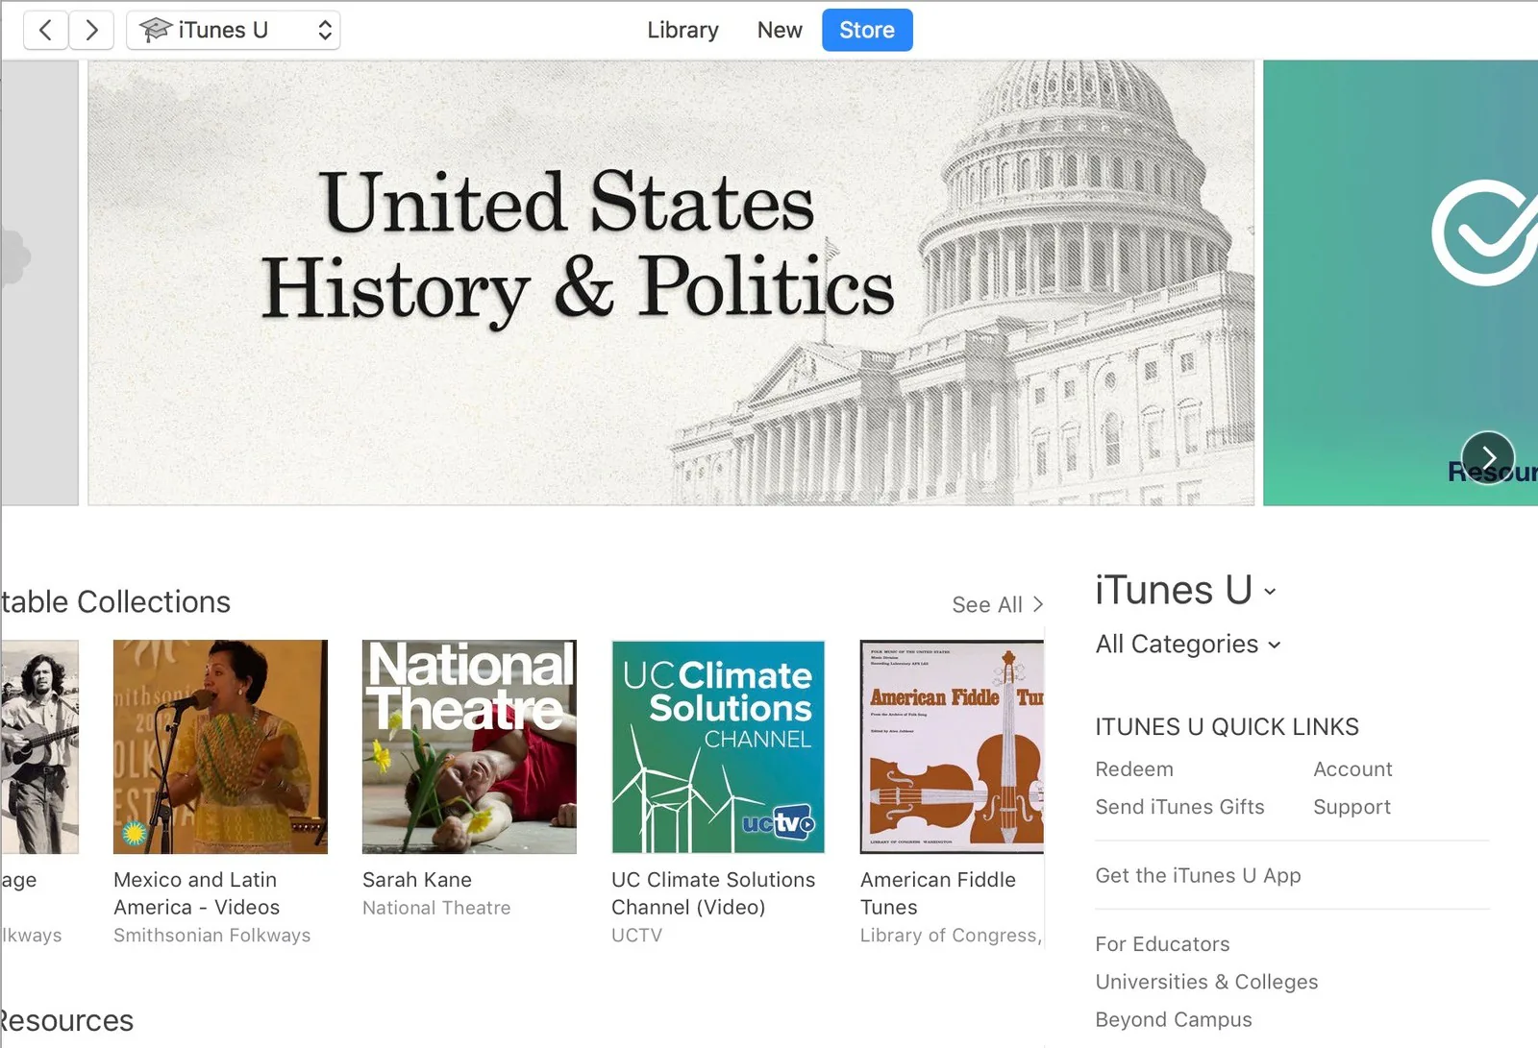Open the American Fiddle Tunes artwork
The image size is (1538, 1048).
[952, 747]
